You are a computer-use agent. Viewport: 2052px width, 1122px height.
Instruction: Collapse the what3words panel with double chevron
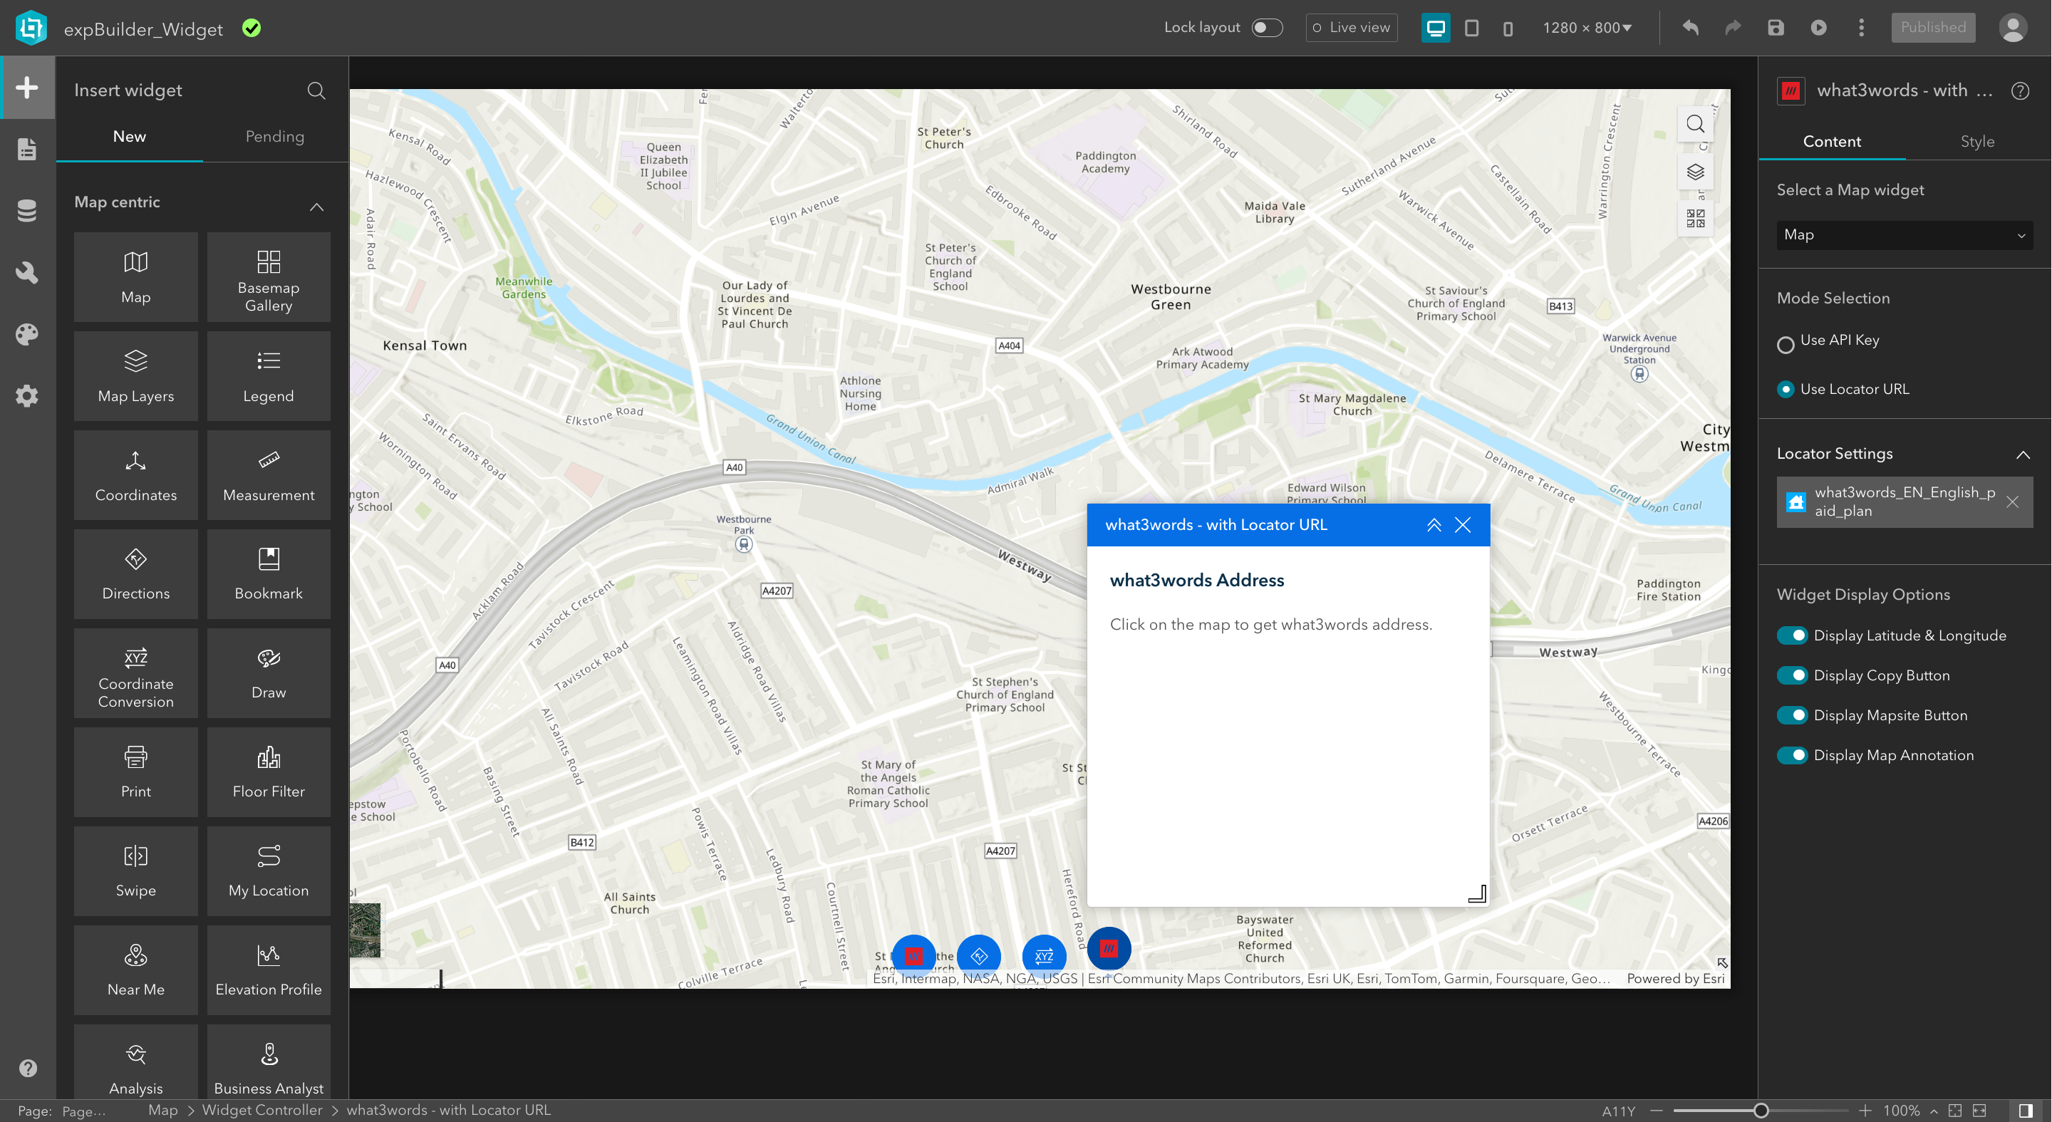click(x=1434, y=525)
